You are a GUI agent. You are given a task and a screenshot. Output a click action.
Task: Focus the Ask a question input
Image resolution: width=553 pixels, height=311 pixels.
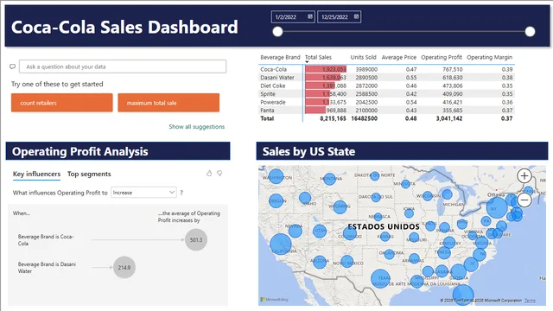(123, 67)
